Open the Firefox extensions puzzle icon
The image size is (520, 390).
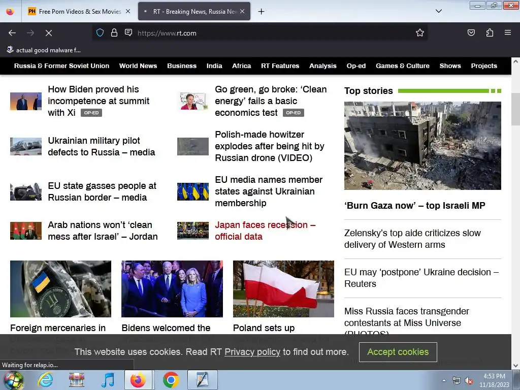[490, 32]
